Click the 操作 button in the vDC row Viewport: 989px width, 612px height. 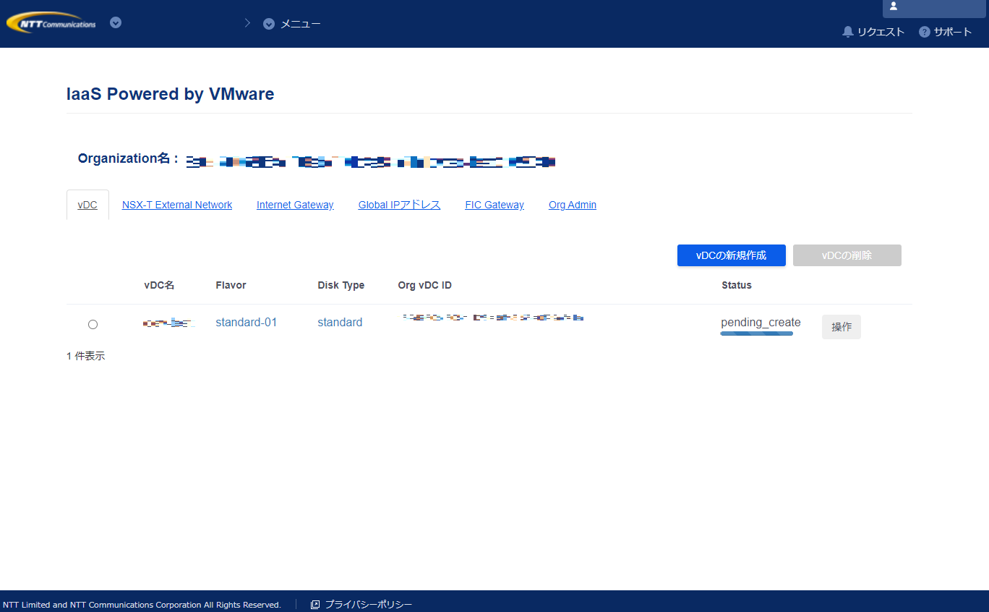click(842, 327)
